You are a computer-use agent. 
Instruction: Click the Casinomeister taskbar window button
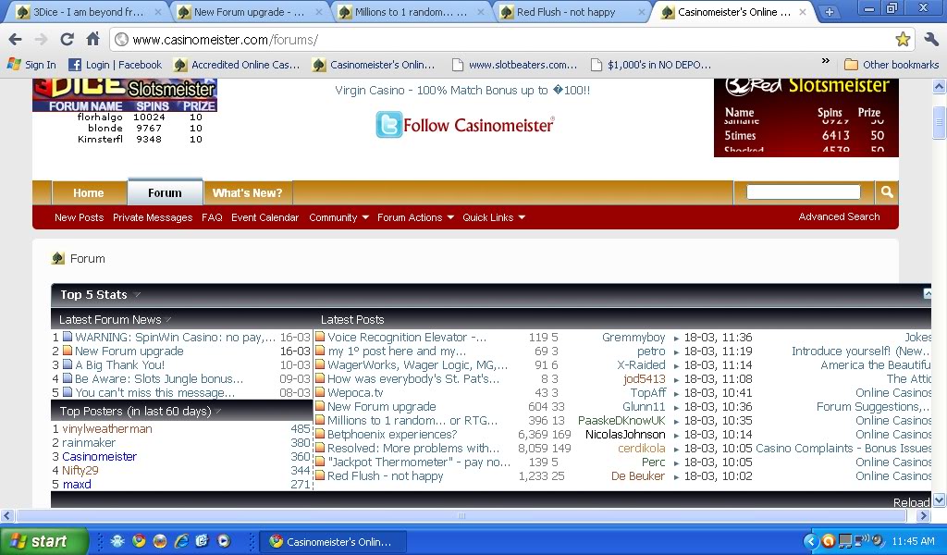[333, 542]
